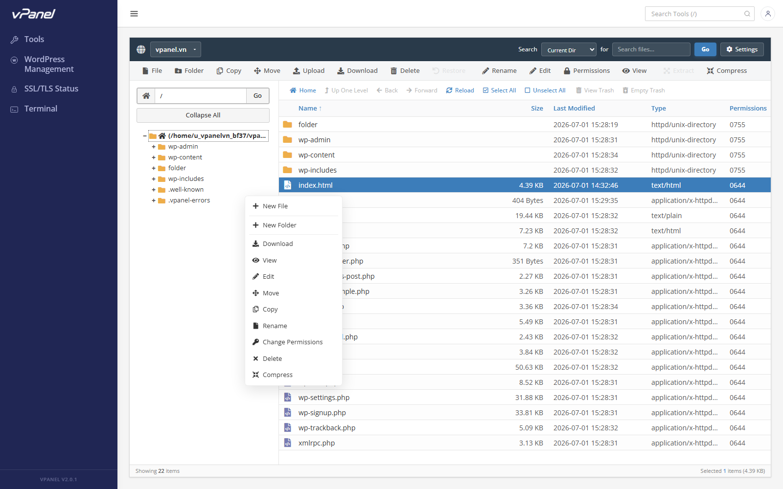Choose Rename in context menu

tap(294, 326)
